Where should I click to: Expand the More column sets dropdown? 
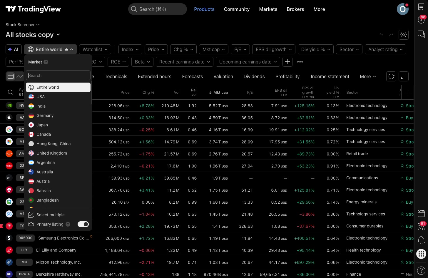(368, 76)
